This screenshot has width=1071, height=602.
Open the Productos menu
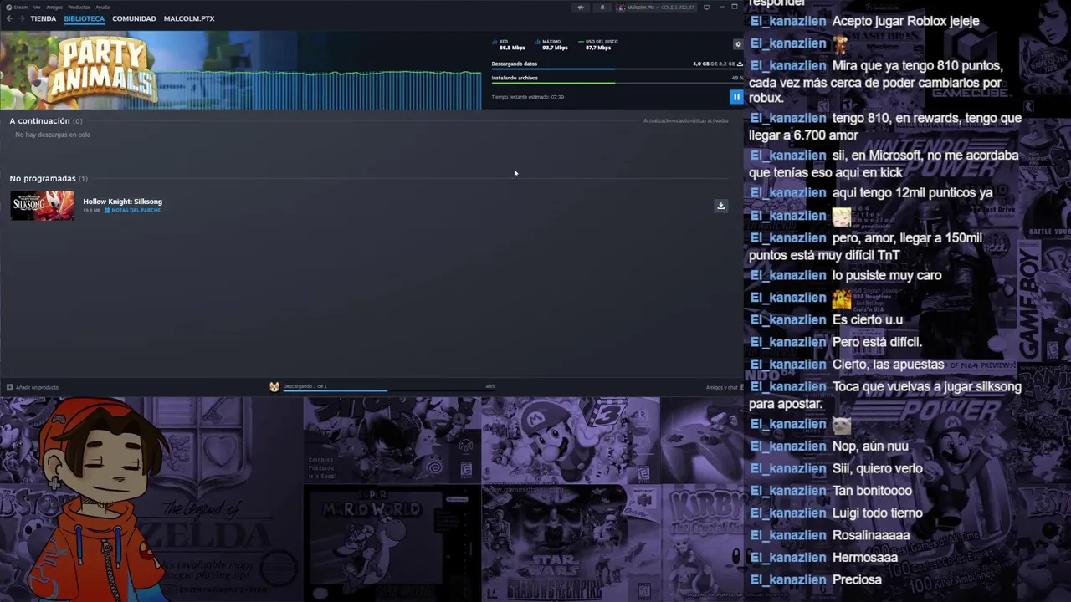79,7
